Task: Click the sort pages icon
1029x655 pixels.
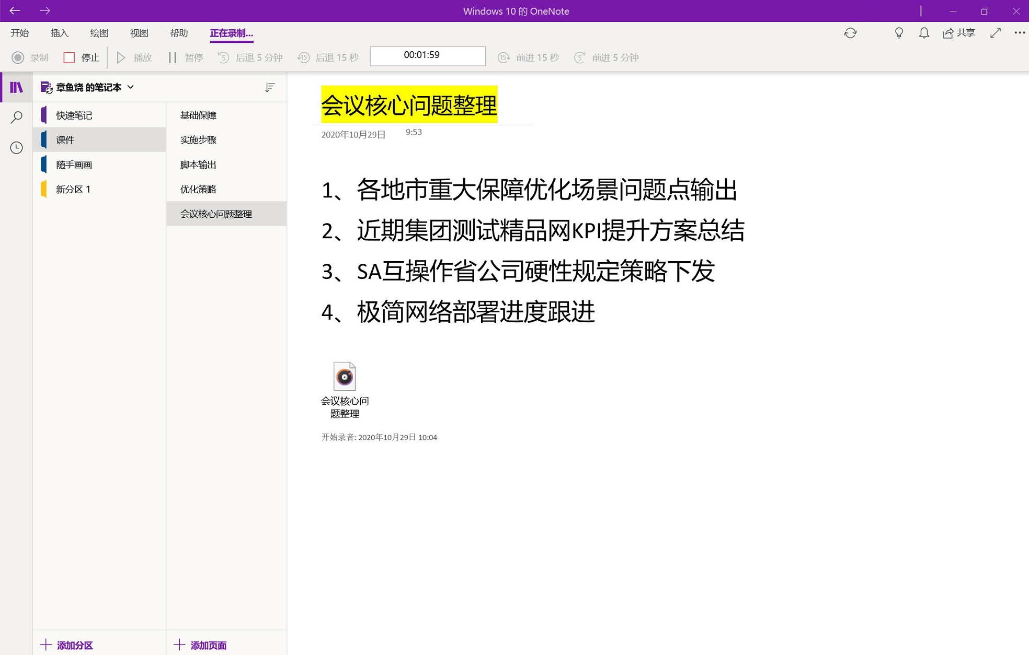Action: (x=270, y=87)
